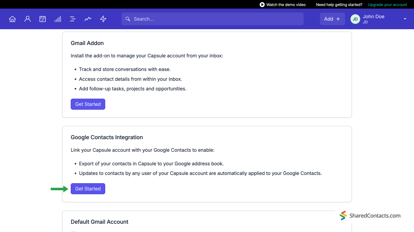Click the demo video play icon
414x232 pixels.
point(262,5)
